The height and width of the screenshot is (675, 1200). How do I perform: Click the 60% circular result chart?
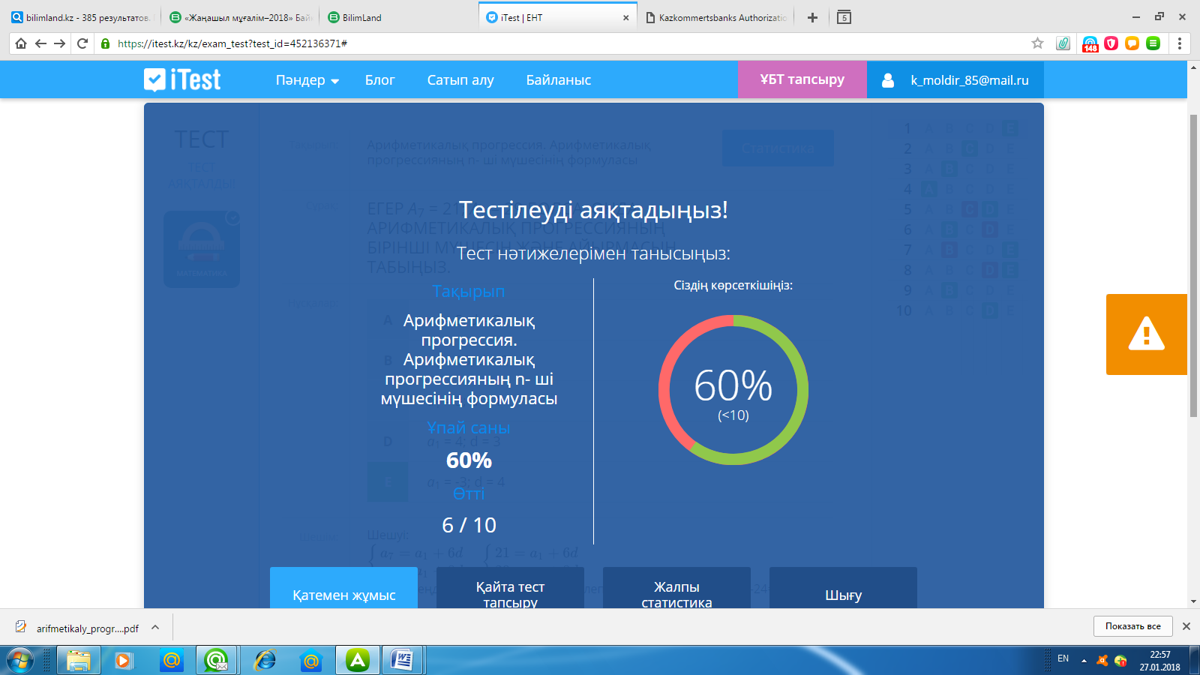(x=733, y=390)
